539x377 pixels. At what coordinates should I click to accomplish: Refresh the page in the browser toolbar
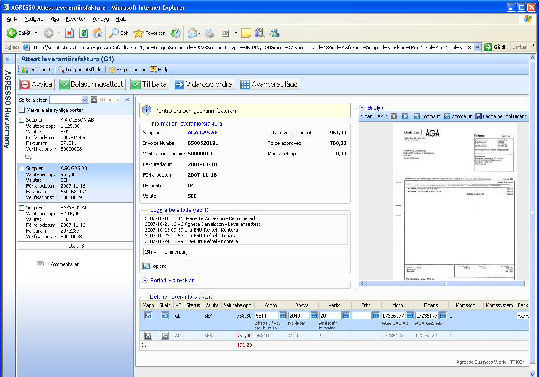(83, 33)
